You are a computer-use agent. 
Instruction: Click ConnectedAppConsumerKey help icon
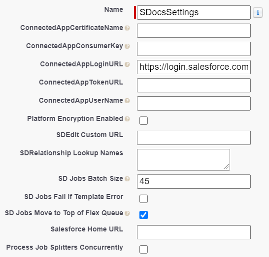(127, 46)
